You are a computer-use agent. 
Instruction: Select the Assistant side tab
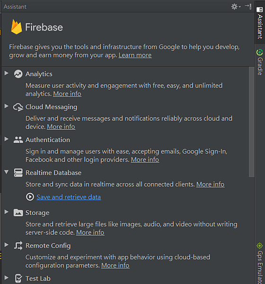[260, 23]
